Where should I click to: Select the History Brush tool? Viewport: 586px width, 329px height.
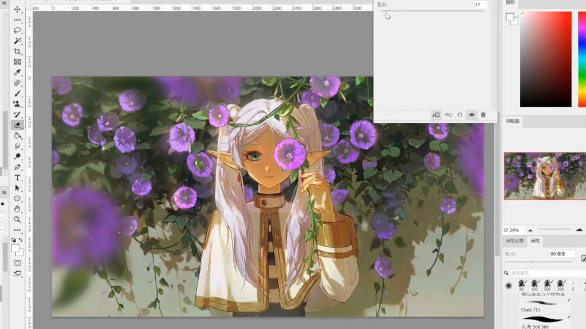pyautogui.click(x=17, y=114)
